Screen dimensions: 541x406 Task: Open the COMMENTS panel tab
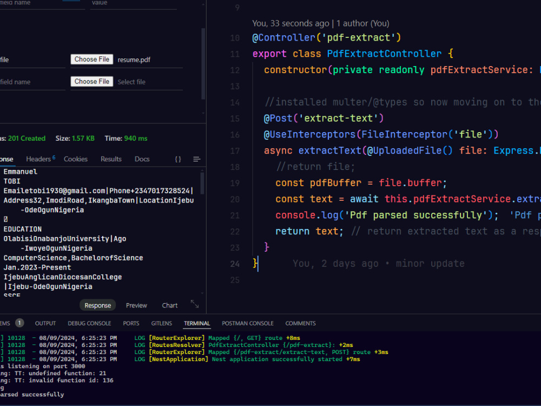(x=300, y=323)
